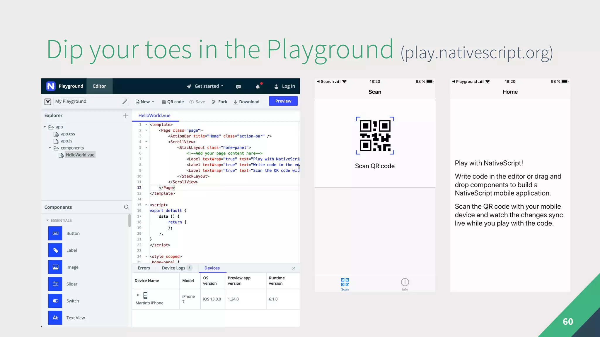
Task: Select the Image component icon
Action: (55, 267)
